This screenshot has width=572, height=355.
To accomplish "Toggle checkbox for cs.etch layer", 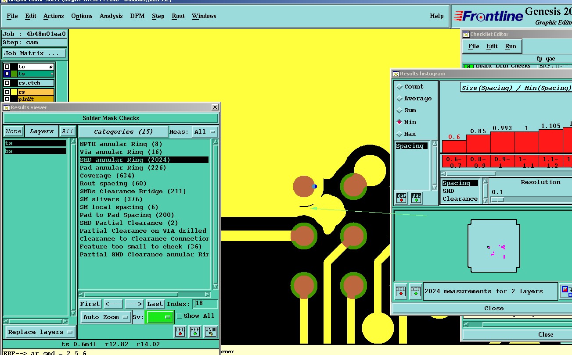I will coord(7,83).
